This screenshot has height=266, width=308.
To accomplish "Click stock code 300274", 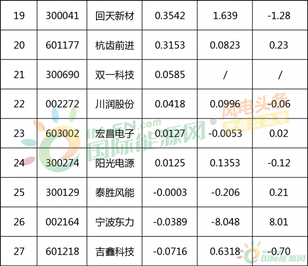I will click(63, 163).
